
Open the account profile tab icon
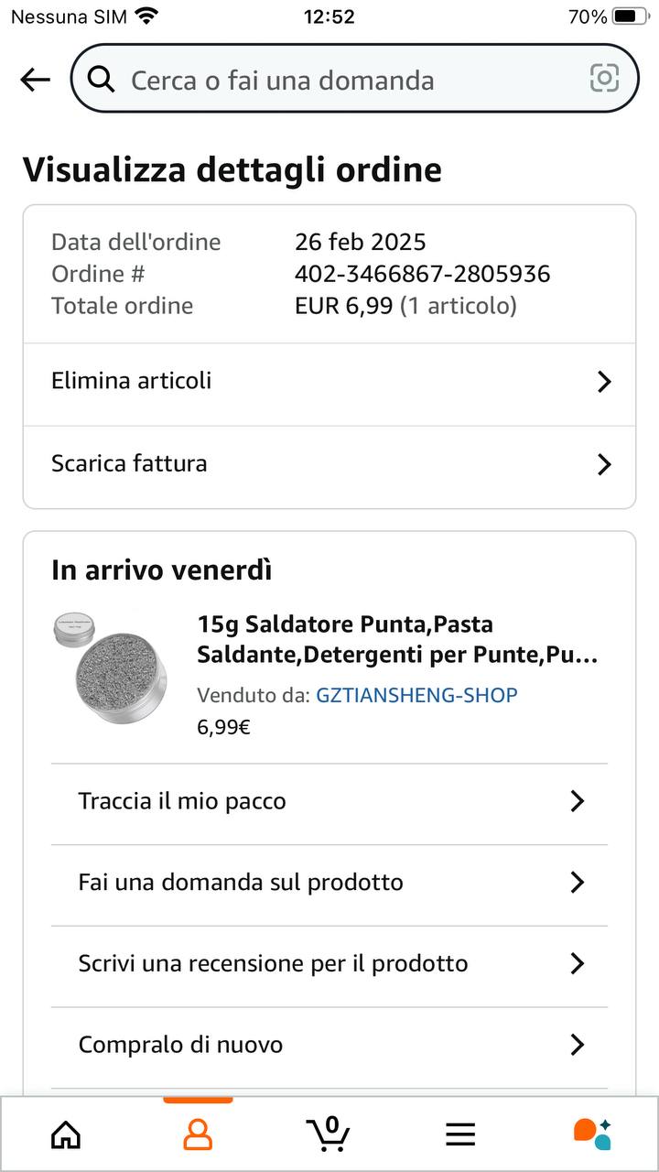click(x=198, y=1134)
